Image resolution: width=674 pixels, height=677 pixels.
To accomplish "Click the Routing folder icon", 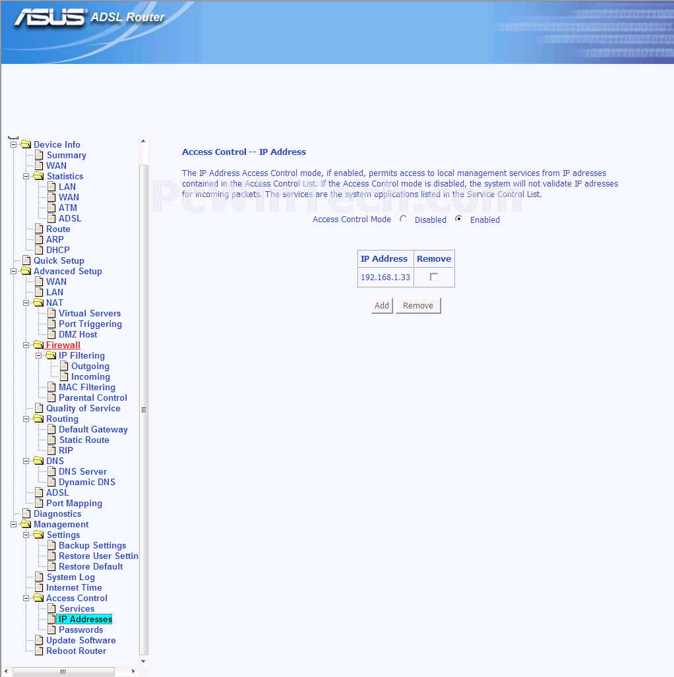I will (x=38, y=419).
